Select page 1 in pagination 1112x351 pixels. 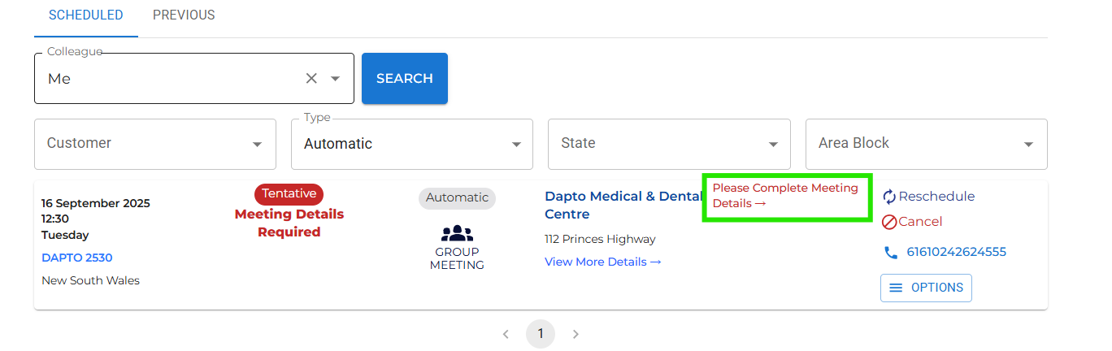coord(541,334)
